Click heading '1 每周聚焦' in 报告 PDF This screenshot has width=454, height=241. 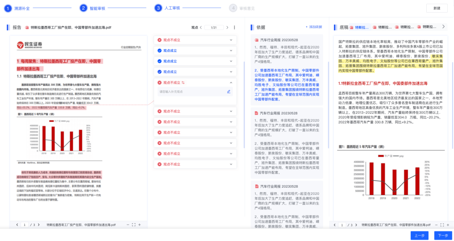[60, 65]
